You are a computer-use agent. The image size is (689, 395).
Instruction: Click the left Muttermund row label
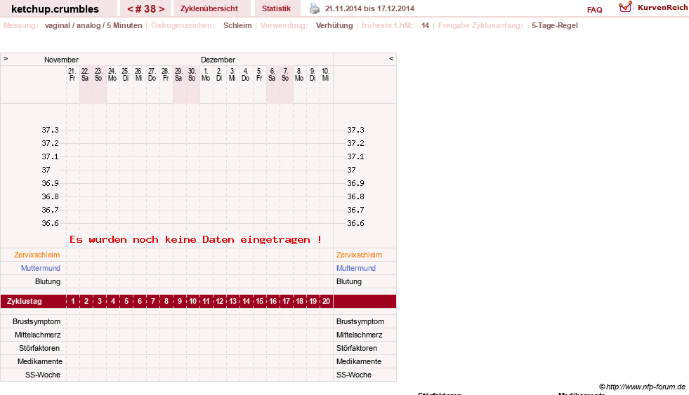[x=41, y=268]
